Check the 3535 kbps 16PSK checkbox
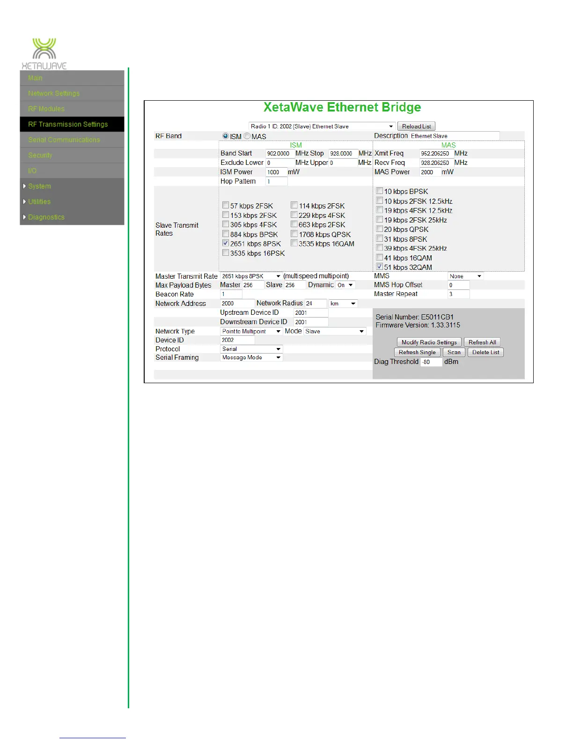Image resolution: width=573 pixels, height=742 pixels. click(x=226, y=252)
